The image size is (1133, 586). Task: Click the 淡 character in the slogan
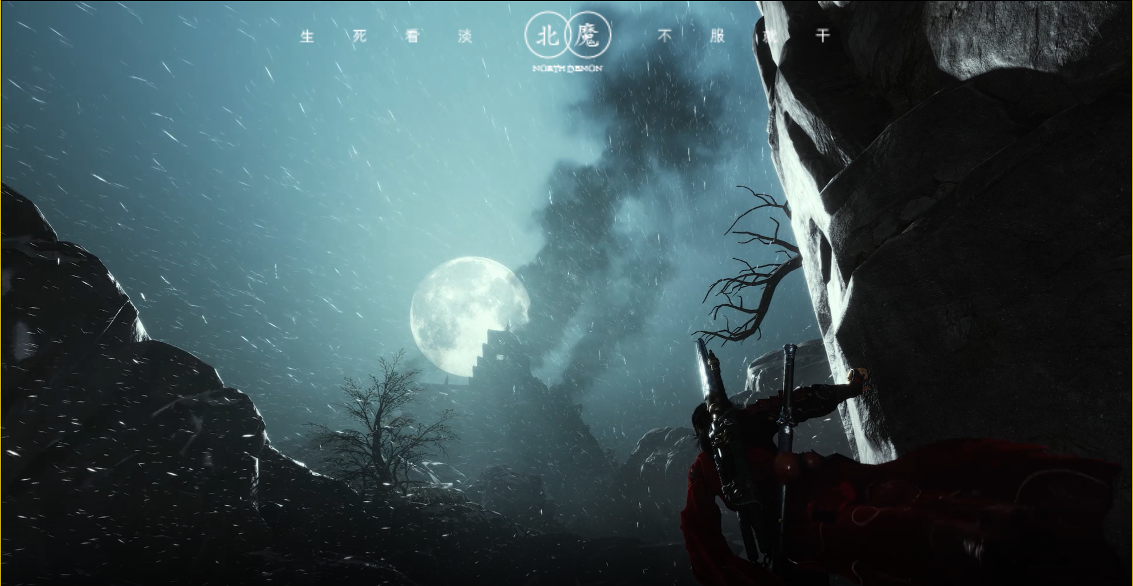pyautogui.click(x=465, y=36)
